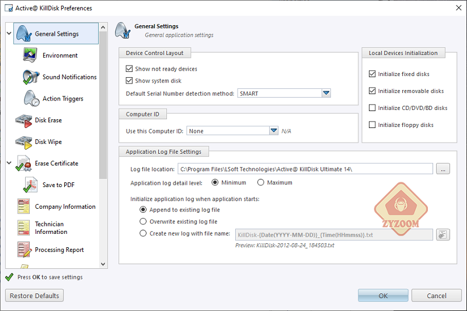Uncheck Initialize fixed disks
The image size is (467, 311).
tap(372, 74)
